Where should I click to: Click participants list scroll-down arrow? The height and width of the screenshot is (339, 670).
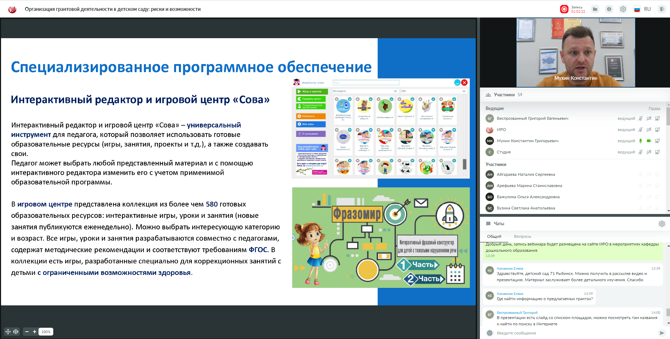(x=668, y=211)
